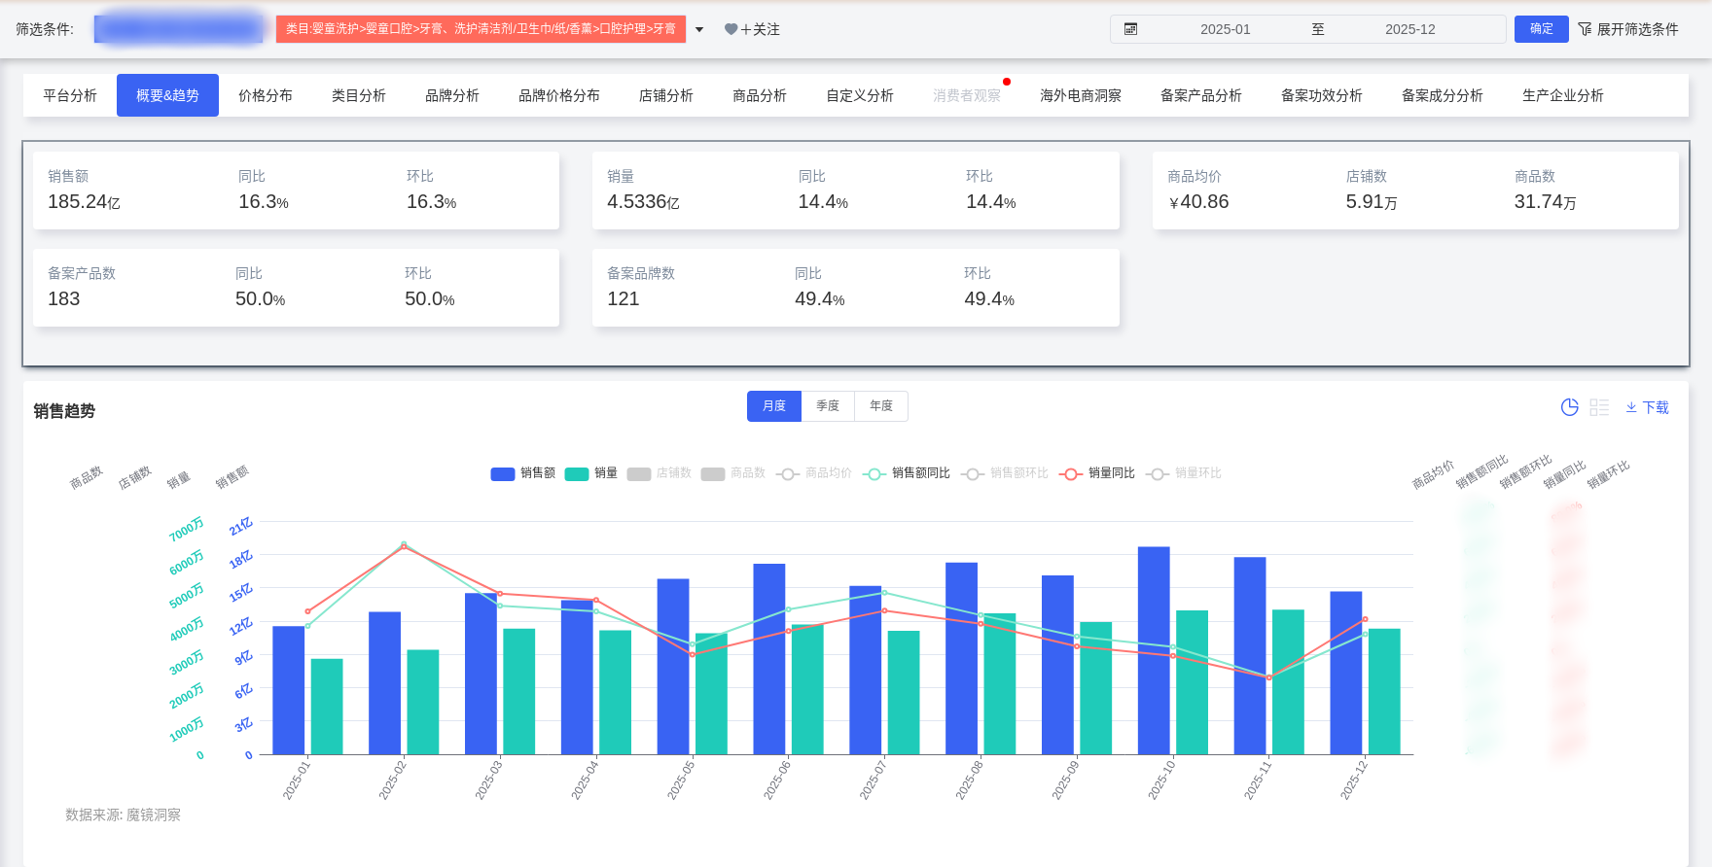Switch to pie chart view icon
1712x867 pixels.
pos(1569,407)
